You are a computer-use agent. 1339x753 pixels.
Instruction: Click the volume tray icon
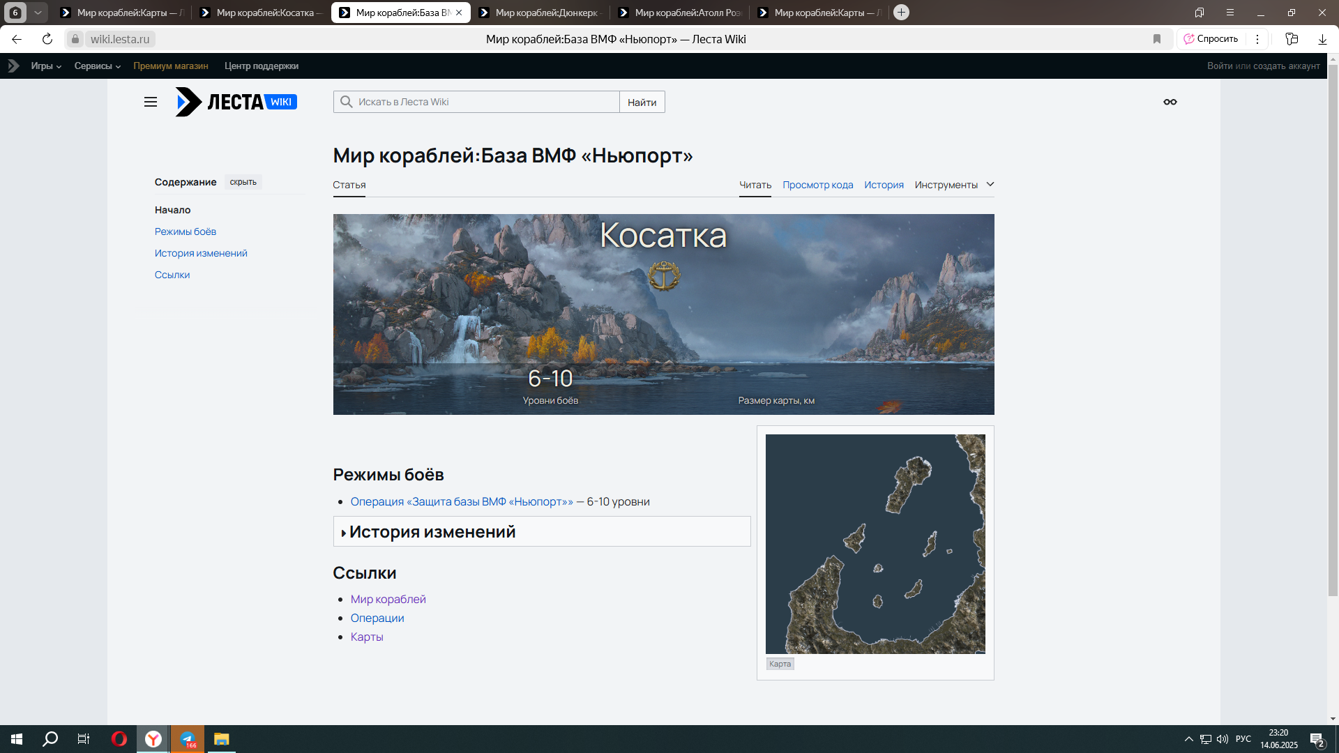pyautogui.click(x=1223, y=739)
